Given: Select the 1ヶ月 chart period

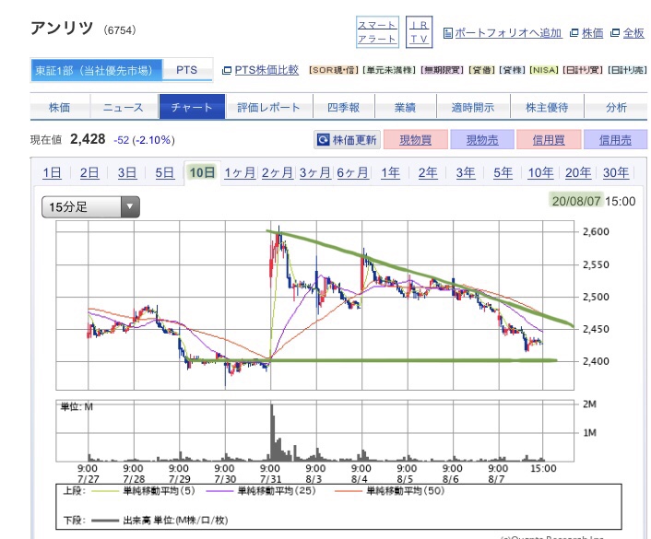Looking at the screenshot, I should 240,172.
